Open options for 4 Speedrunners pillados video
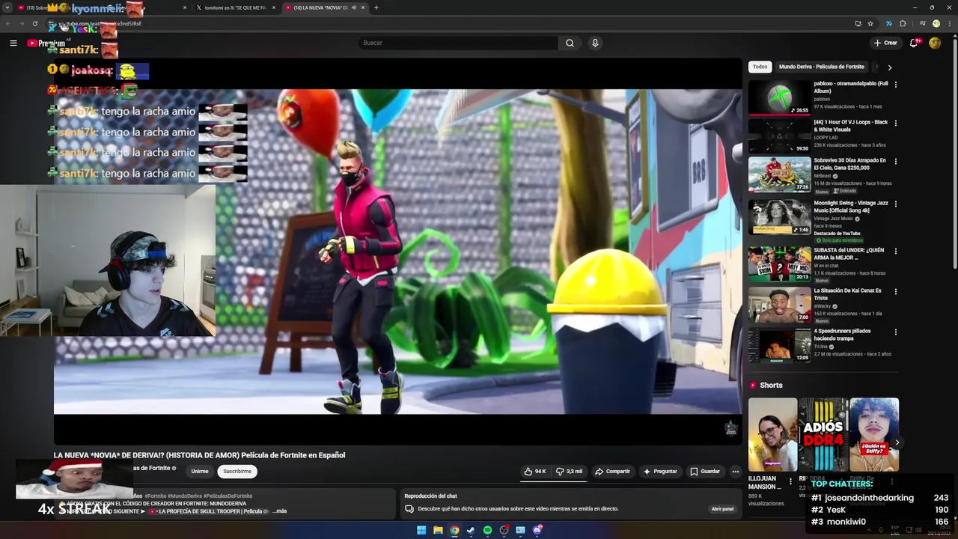This screenshot has height=539, width=958. click(895, 332)
